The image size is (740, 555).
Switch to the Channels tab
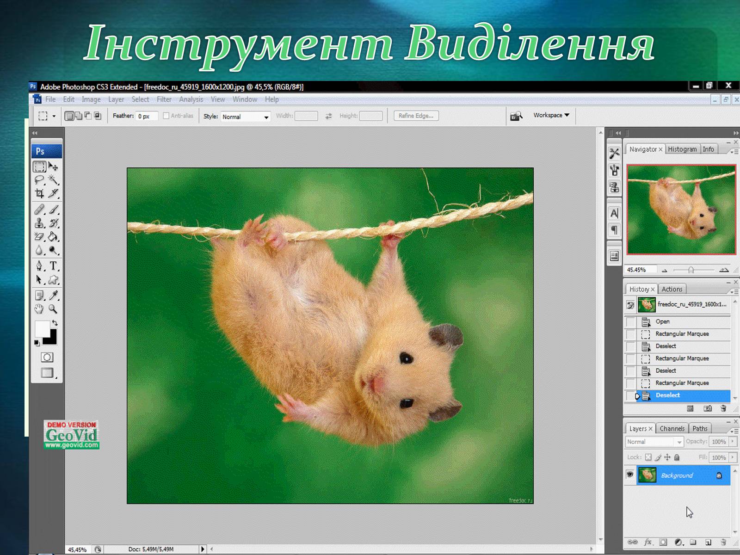(672, 429)
